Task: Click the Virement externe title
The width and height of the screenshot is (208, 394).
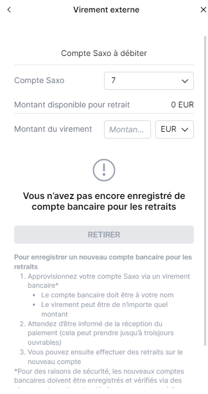Action: click(x=106, y=10)
